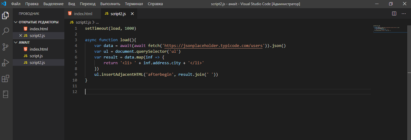Image resolution: width=411 pixels, height=140 pixels.
Task: Click the breadcrumb ellipsis after script2.js
Action: (97, 22)
